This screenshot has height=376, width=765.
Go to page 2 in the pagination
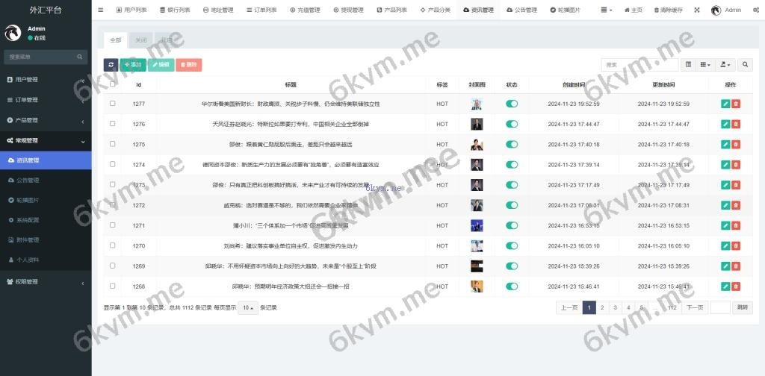pos(601,307)
